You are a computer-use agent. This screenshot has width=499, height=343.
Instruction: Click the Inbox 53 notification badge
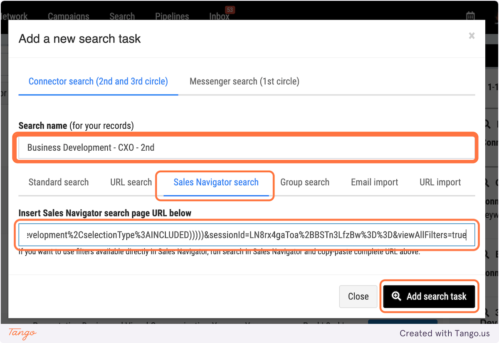tap(230, 10)
